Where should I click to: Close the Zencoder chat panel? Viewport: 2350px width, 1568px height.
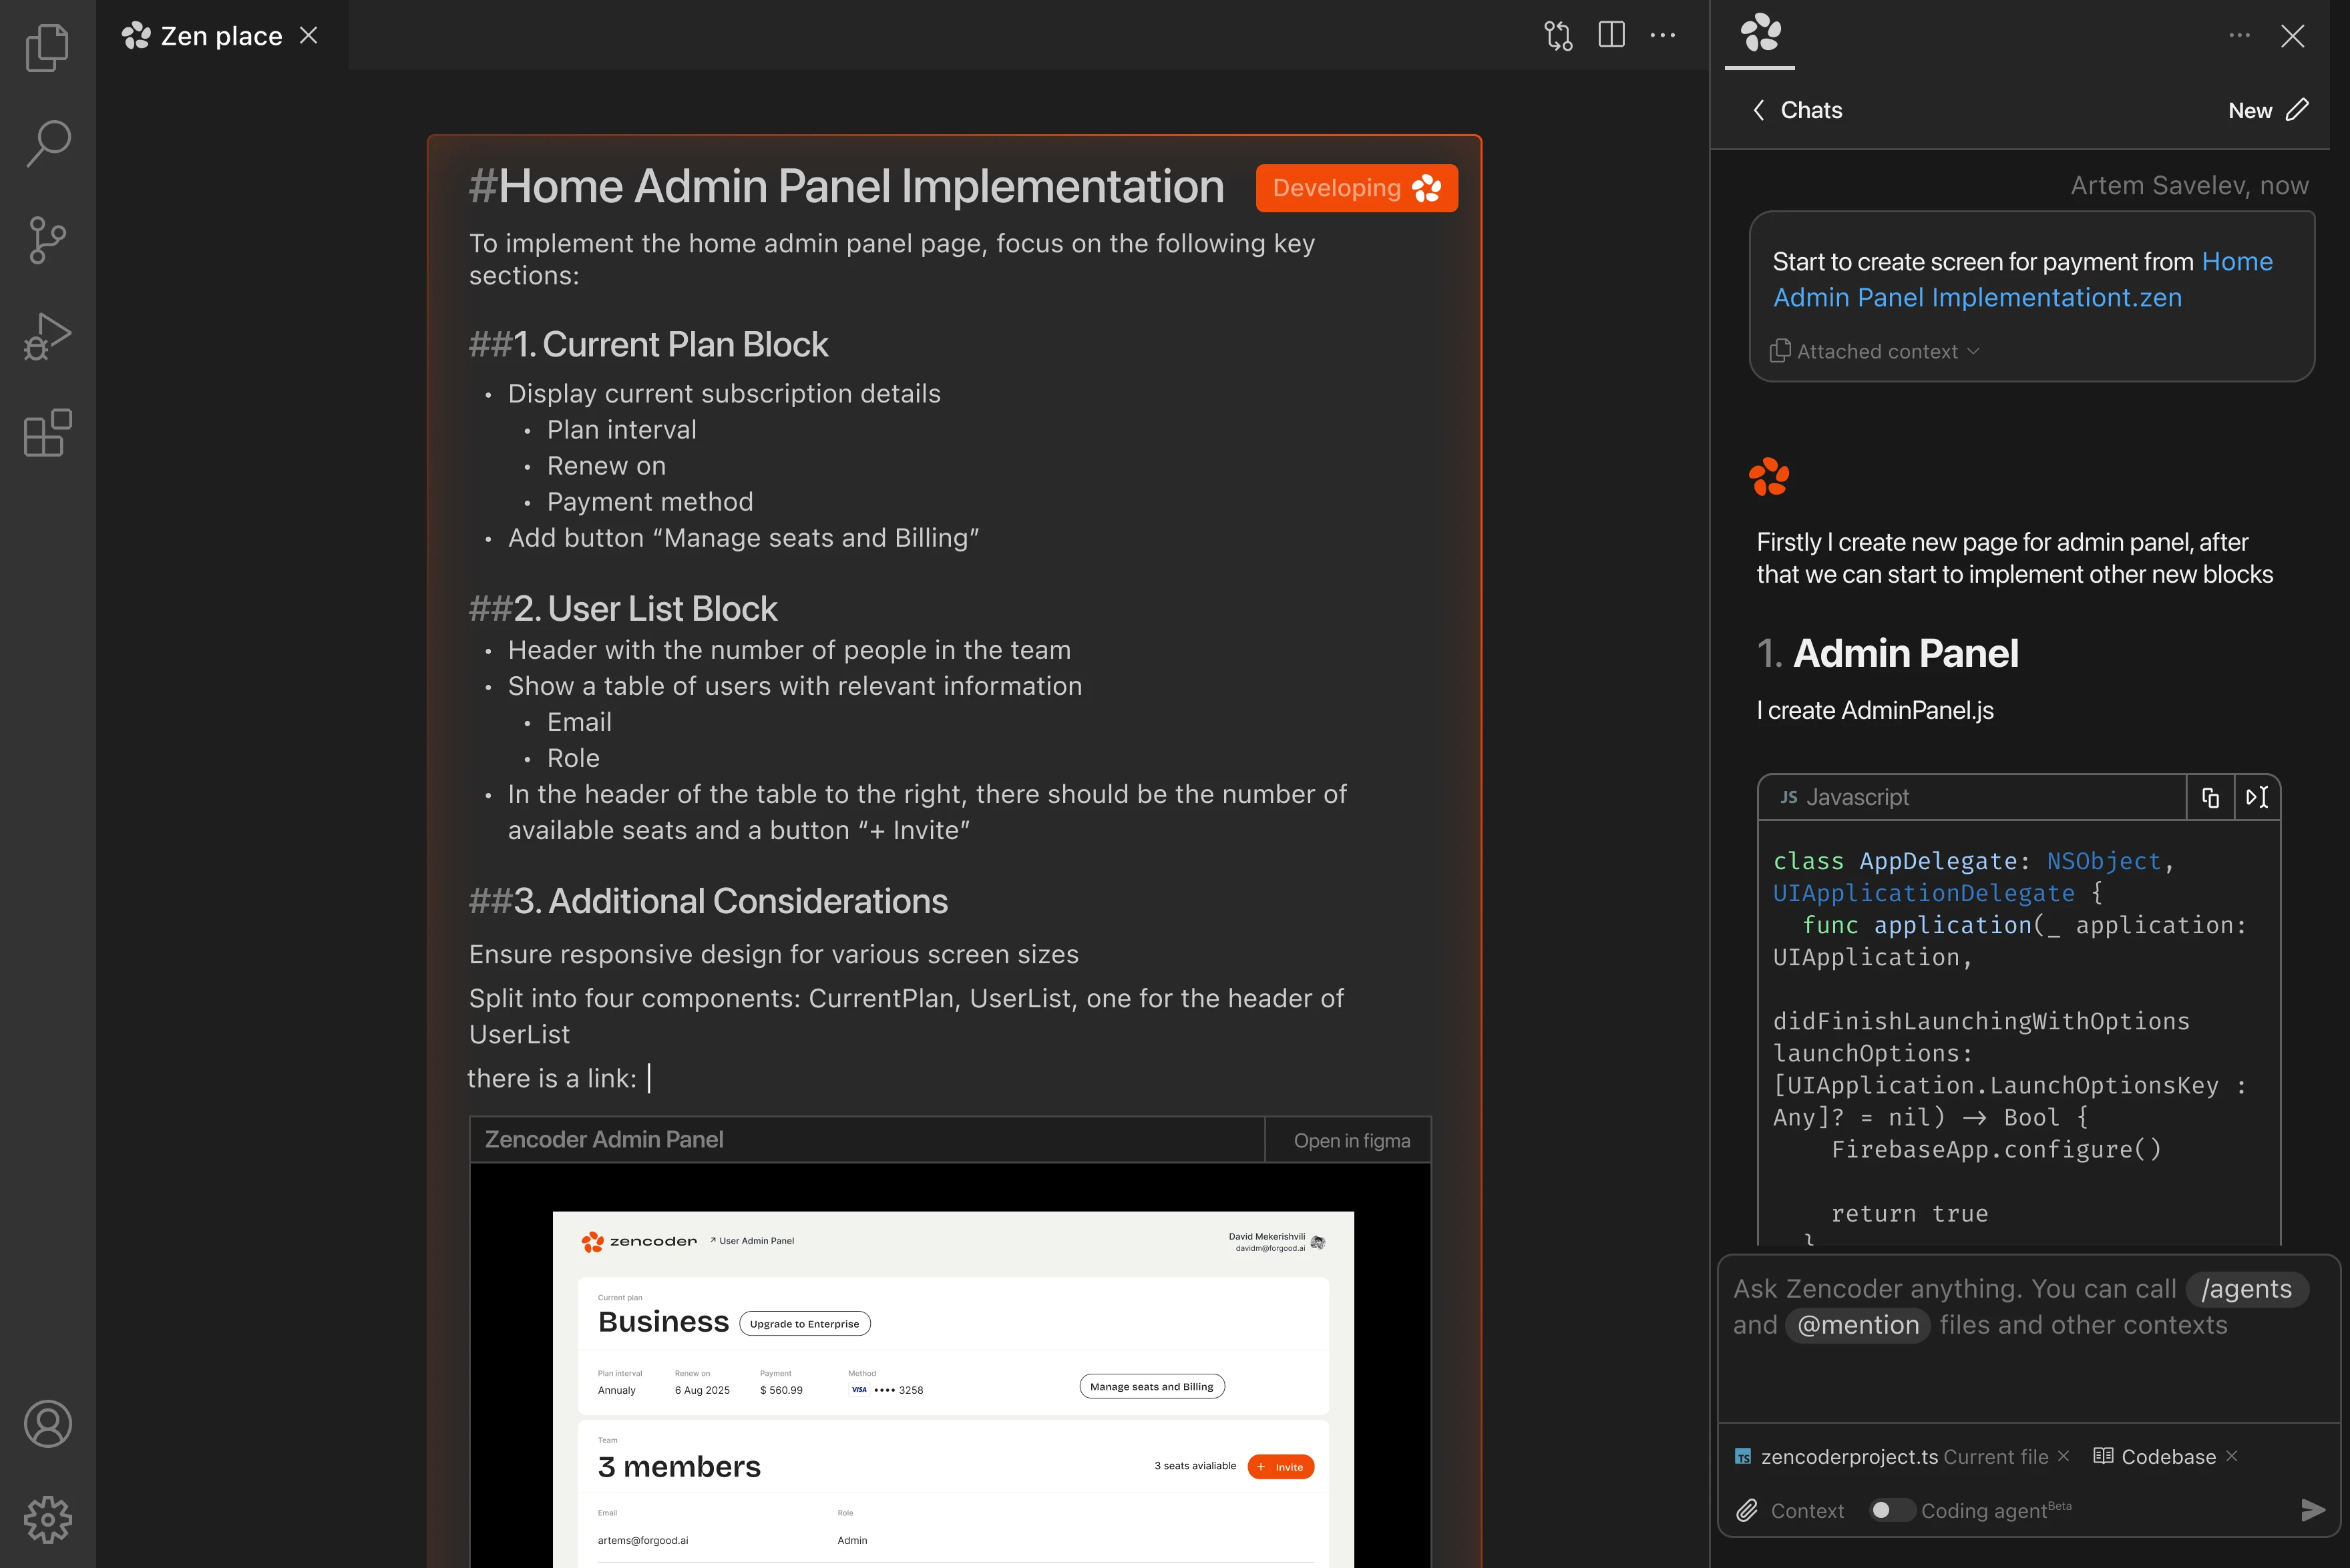[2292, 36]
